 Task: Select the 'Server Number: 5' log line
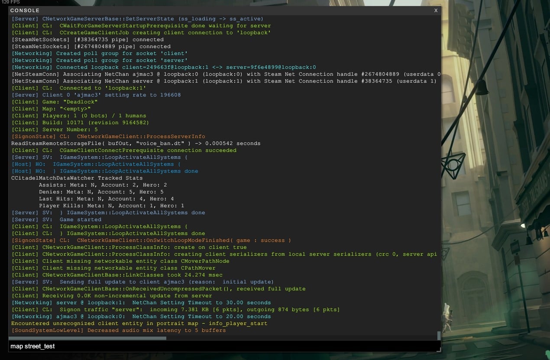(54, 129)
